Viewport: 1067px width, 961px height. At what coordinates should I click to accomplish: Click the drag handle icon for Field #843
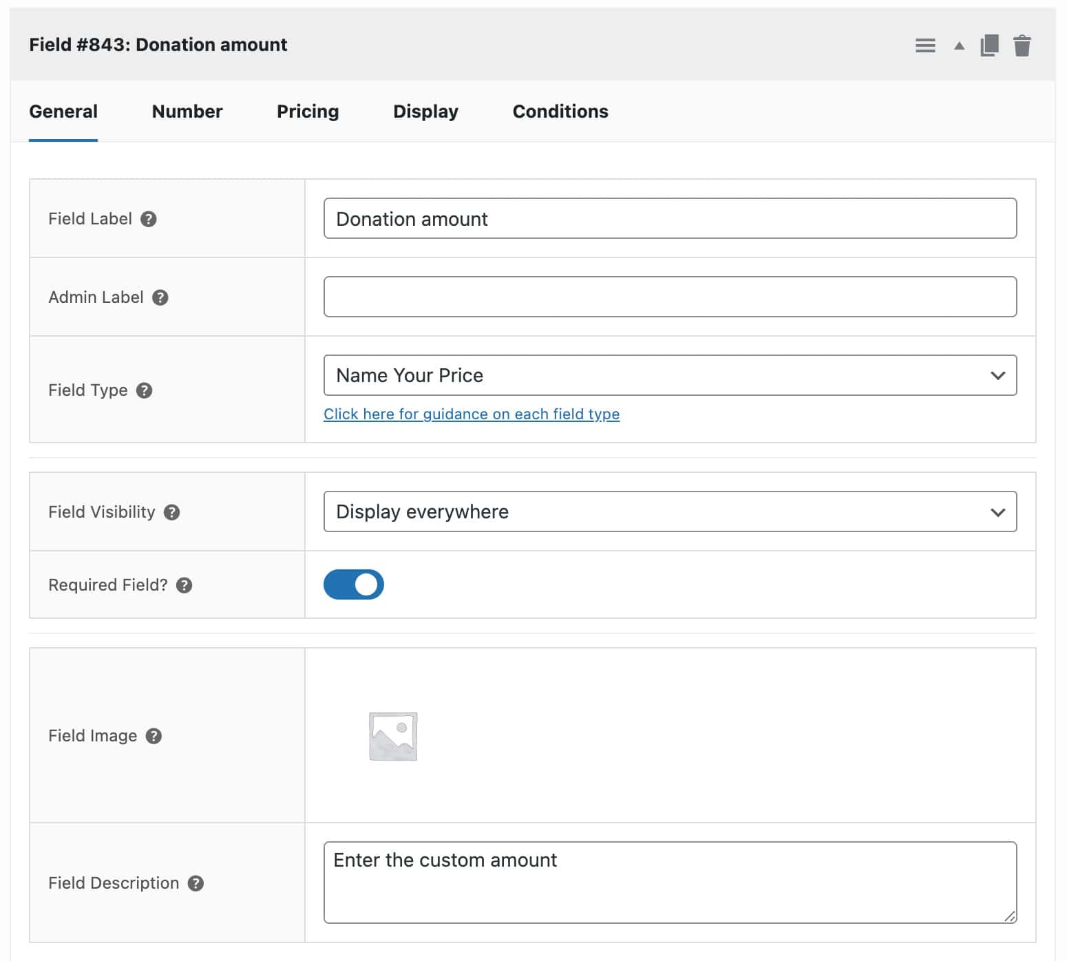925,45
